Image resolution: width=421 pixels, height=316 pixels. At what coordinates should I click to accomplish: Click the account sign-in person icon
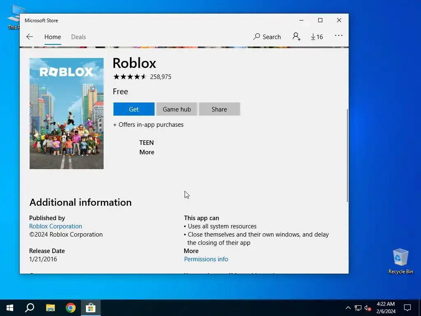(x=296, y=37)
